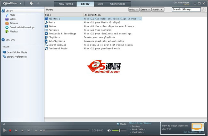The image size is (208, 136).
Task: Click the playback seek slider
Action: pyautogui.click(x=66, y=131)
